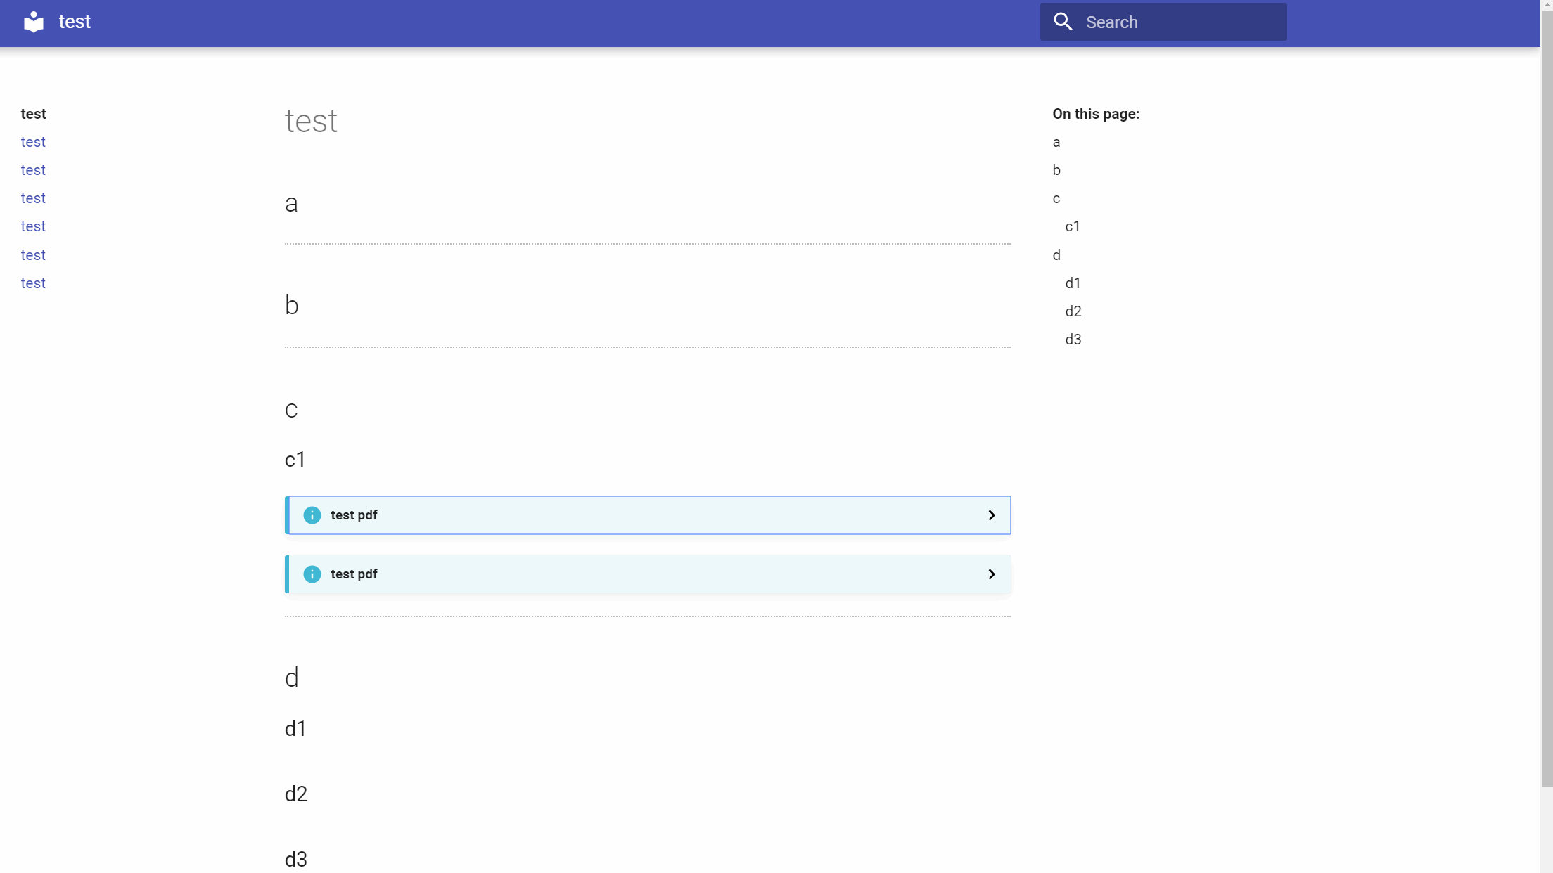This screenshot has width=1553, height=873.
Task: Go to c1 in On this page list
Action: (1072, 226)
